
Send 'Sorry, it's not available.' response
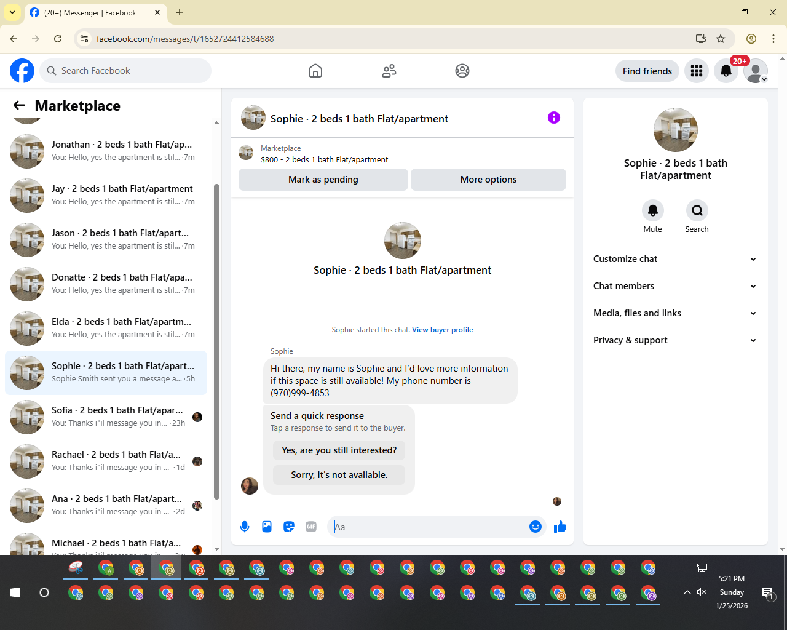(339, 475)
